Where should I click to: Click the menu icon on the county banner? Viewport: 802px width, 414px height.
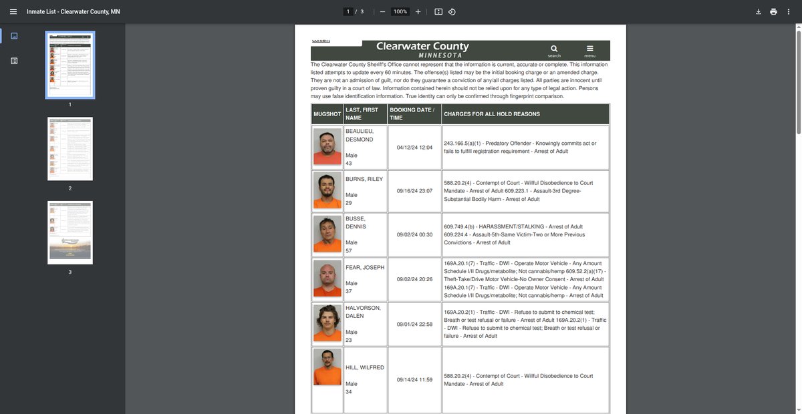point(589,49)
